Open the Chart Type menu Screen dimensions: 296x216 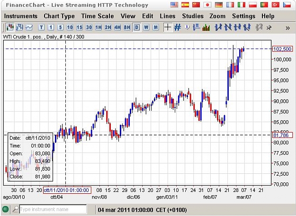click(59, 16)
